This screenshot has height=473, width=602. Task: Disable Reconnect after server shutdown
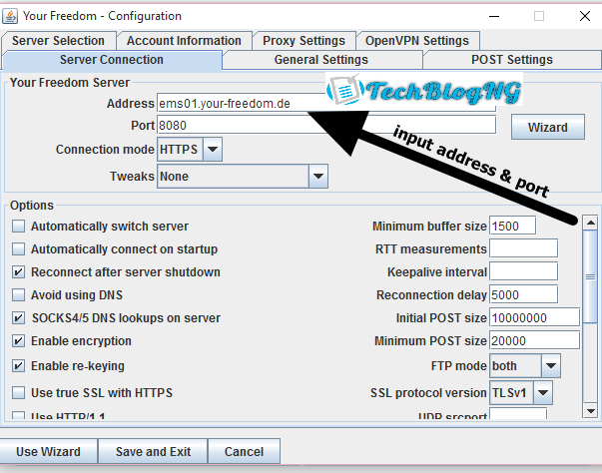tap(18, 272)
